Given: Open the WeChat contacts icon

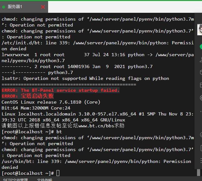Looking at the screenshot, I should click(x=201, y=59).
